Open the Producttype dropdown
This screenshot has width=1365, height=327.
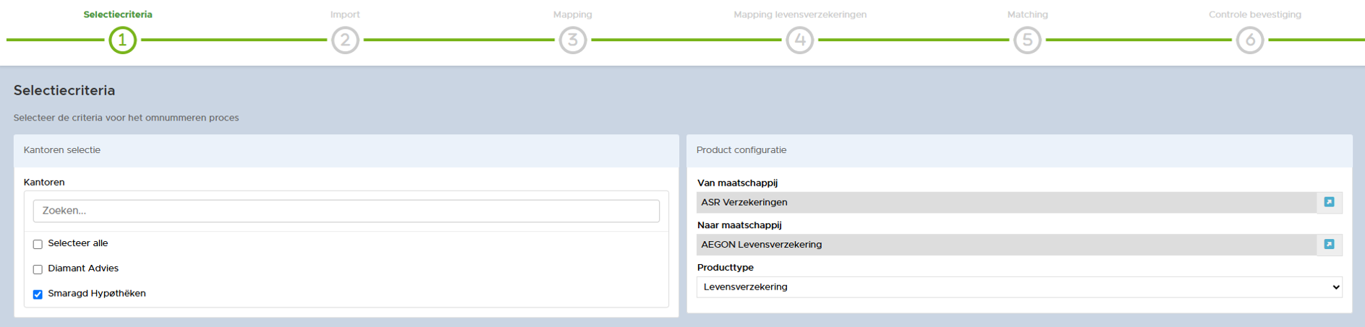tap(1019, 287)
